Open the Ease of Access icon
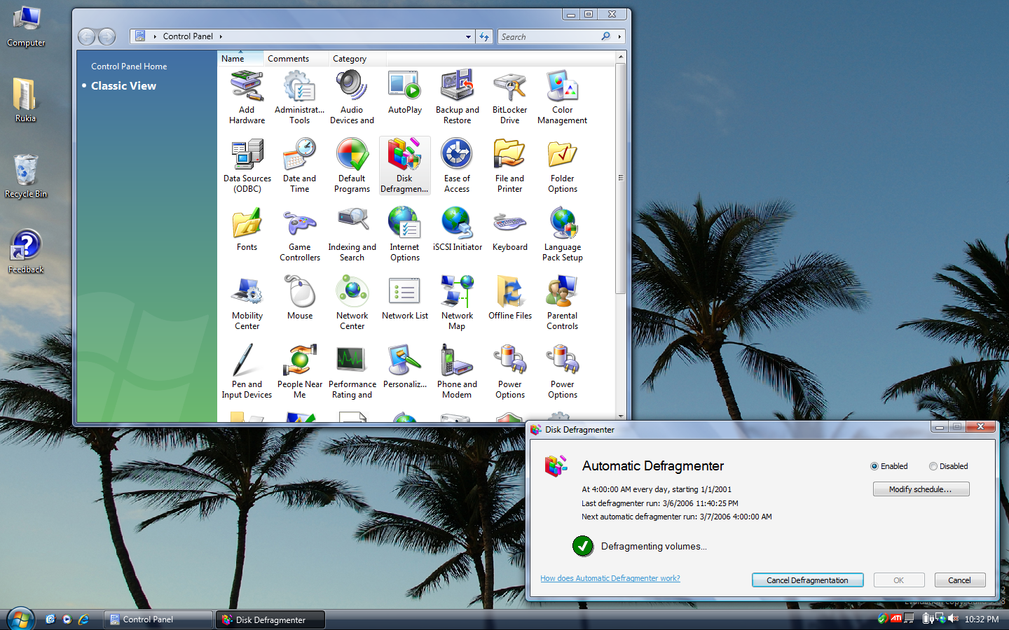Screen dimensions: 1009x630 click(x=457, y=165)
